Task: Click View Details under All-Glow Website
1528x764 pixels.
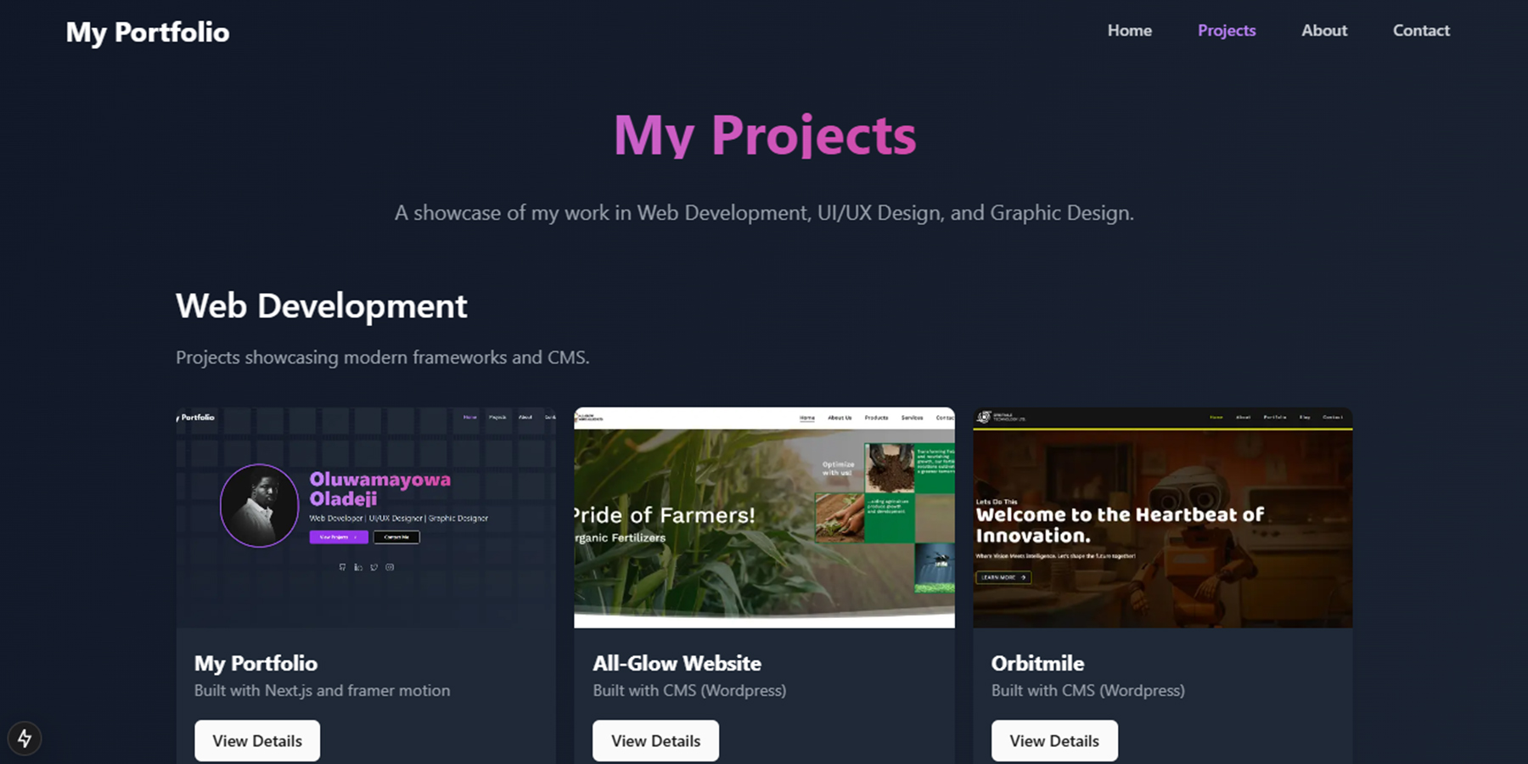Action: 655,740
